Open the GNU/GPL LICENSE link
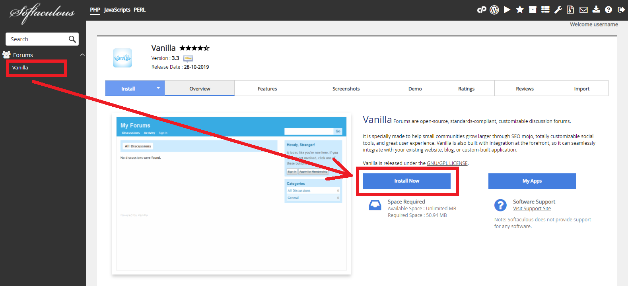This screenshot has height=286, width=628. (447, 163)
